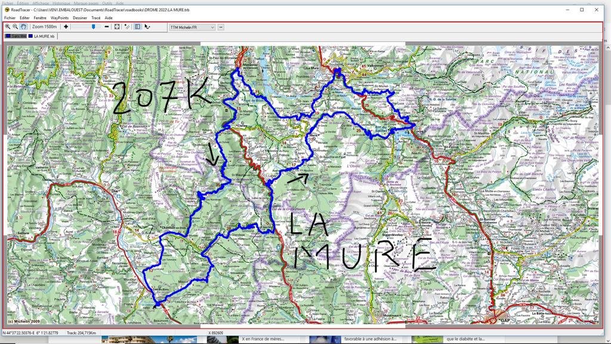
Task: Click the fit-to-window frame icon
Action: 117,27
